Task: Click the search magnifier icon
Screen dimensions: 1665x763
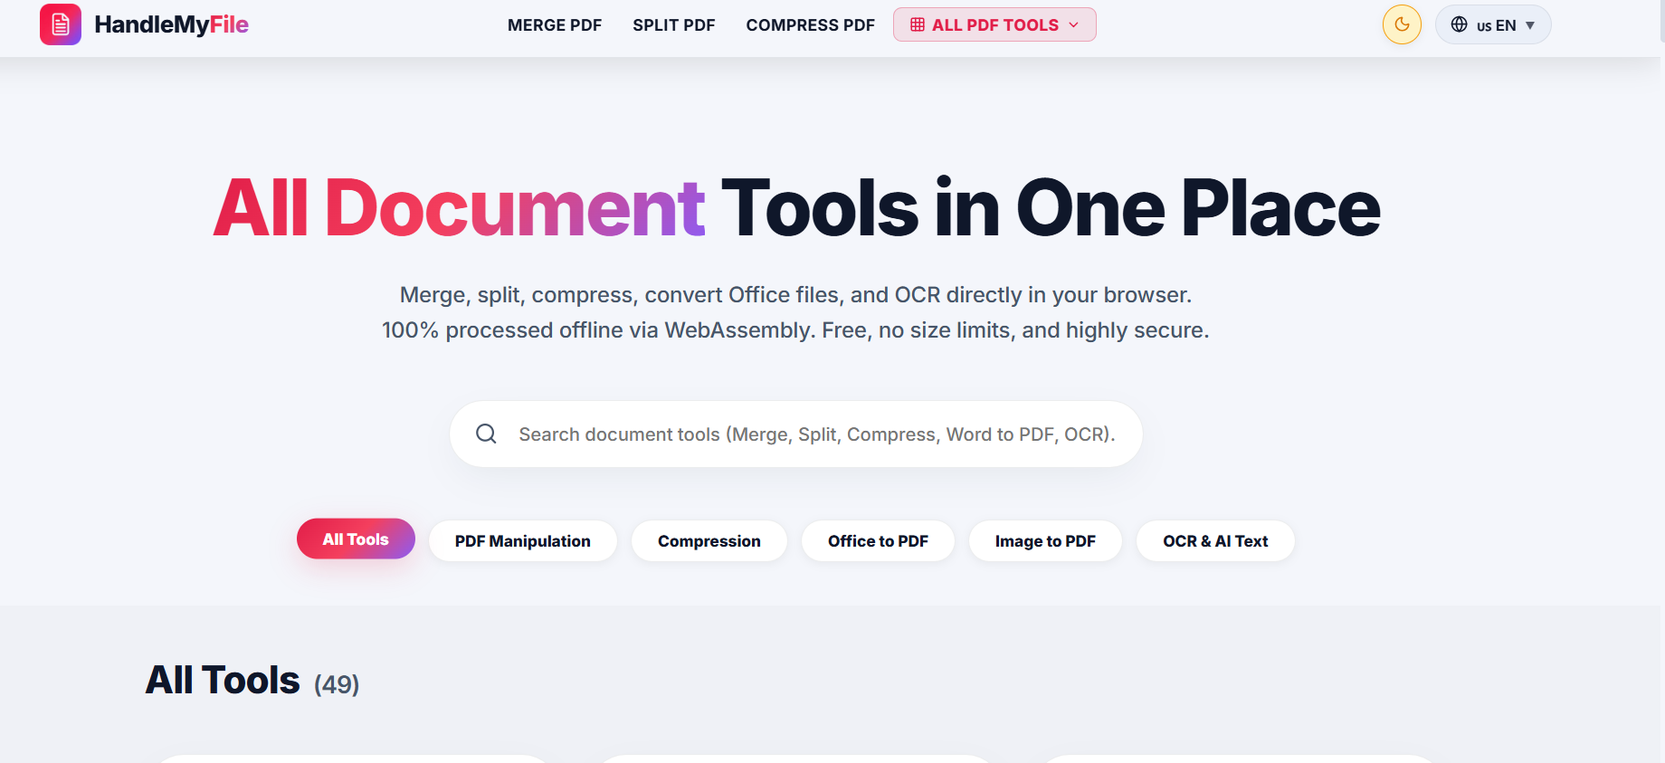Action: [486, 434]
